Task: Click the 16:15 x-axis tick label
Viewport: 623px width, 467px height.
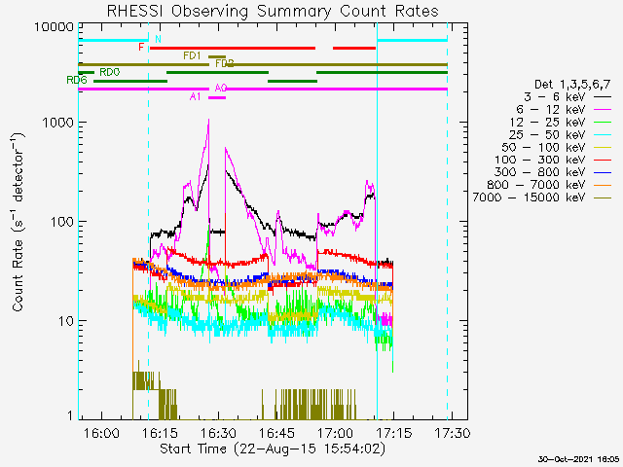Action: (x=160, y=432)
